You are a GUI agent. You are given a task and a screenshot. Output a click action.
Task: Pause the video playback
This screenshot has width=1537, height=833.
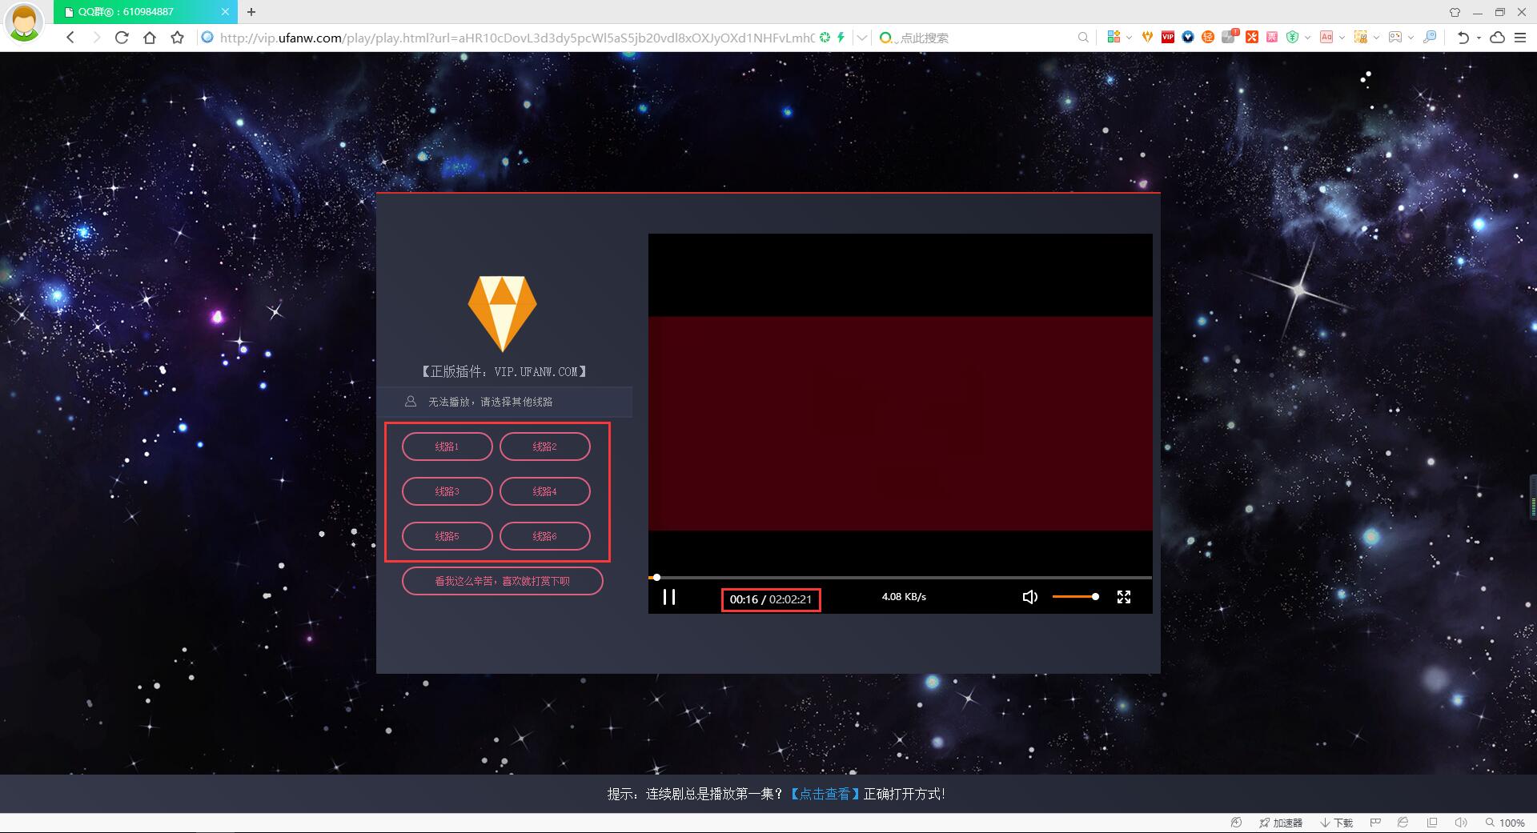point(669,597)
